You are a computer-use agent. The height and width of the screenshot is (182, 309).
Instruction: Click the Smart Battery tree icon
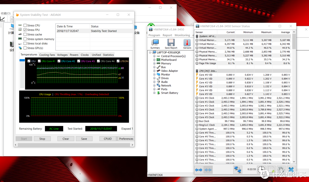tap(159, 93)
